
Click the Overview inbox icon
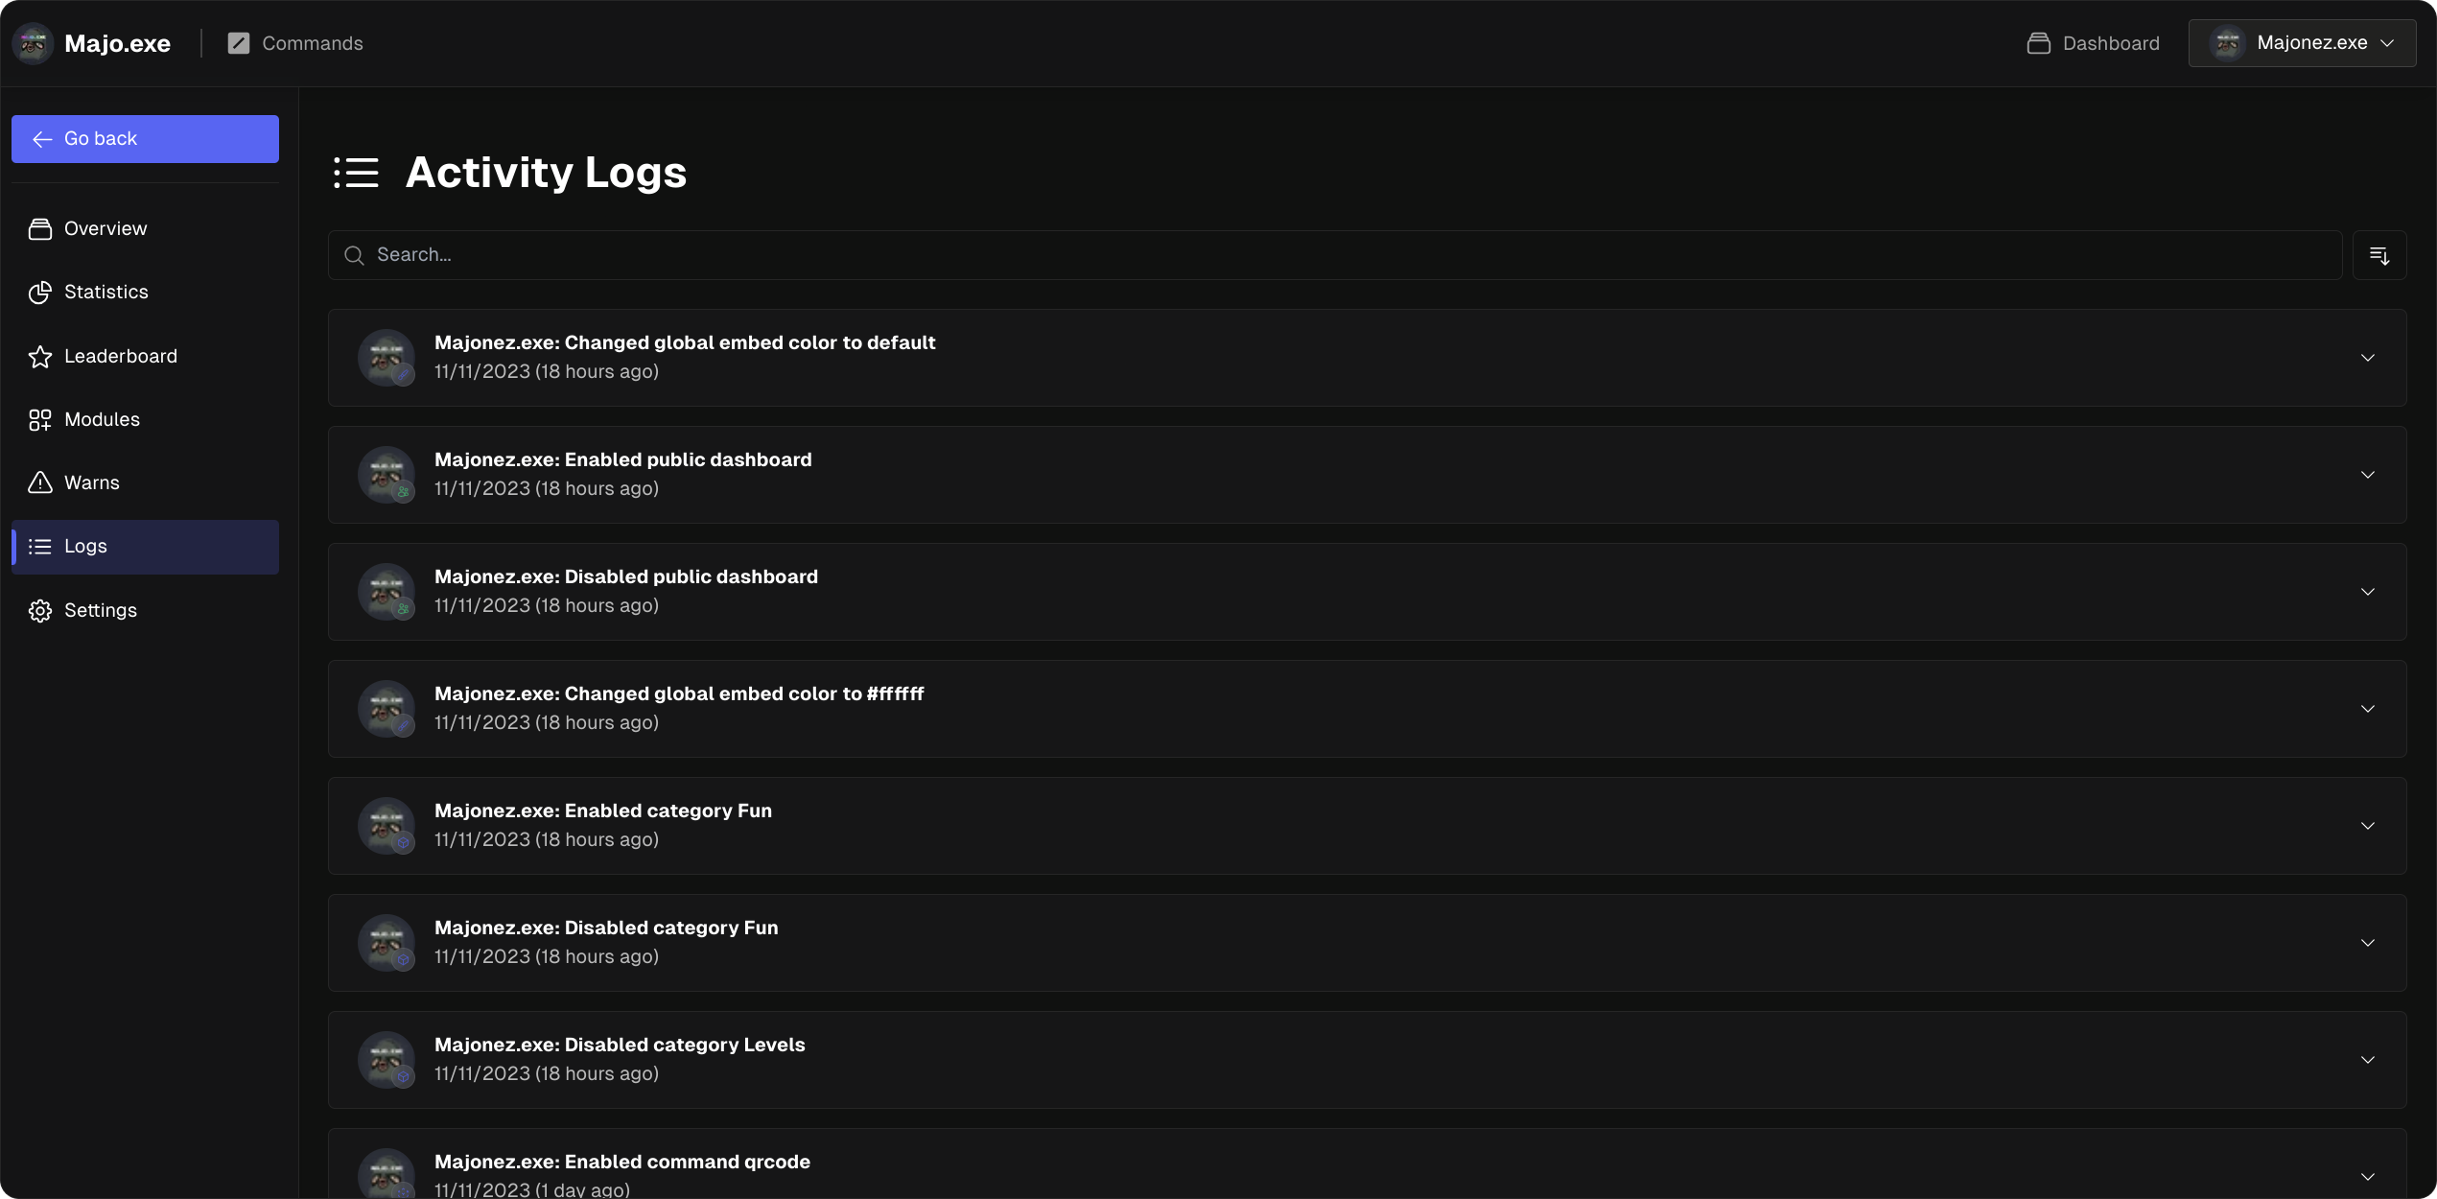[x=39, y=228]
